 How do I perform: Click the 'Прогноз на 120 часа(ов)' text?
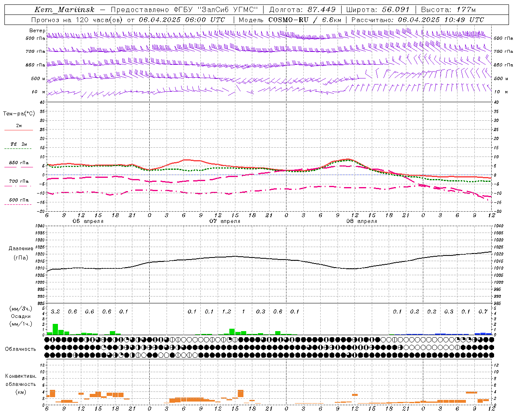(77, 20)
